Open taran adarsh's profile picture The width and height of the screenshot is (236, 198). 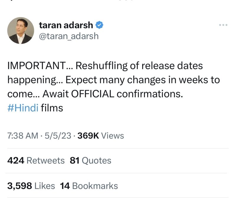click(20, 31)
